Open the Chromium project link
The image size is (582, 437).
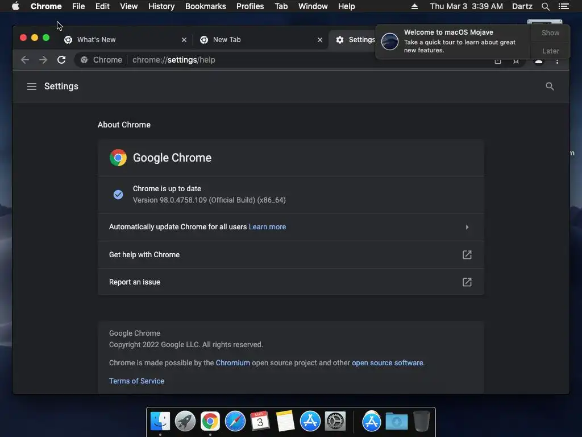232,362
